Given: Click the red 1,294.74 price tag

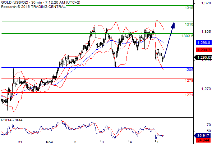Looking at the screenshot, I should [204, 50].
